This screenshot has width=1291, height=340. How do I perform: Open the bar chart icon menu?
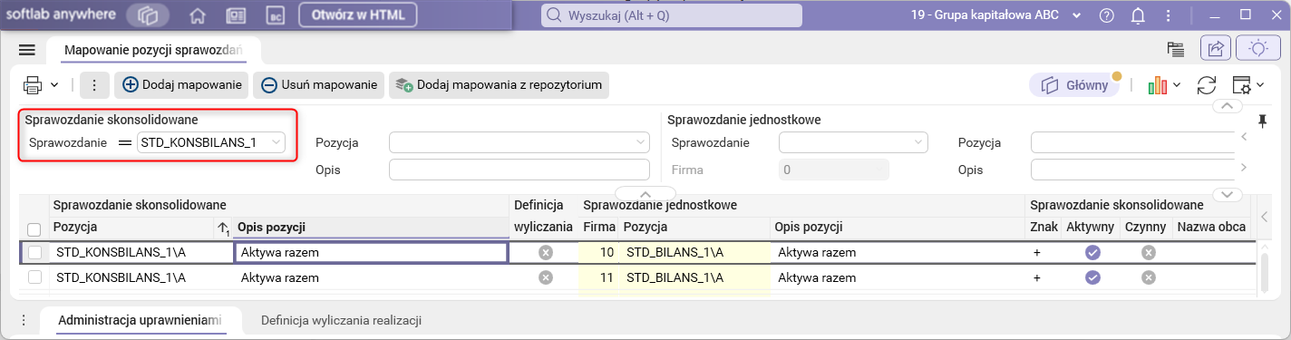(x=1157, y=85)
